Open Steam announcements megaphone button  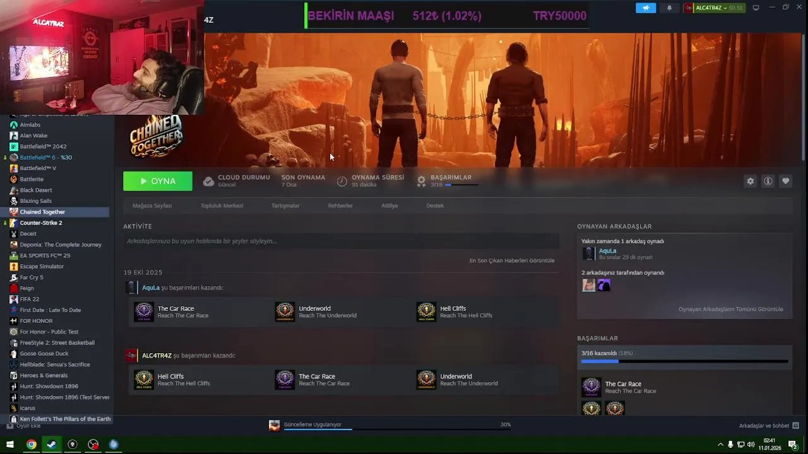[x=645, y=8]
